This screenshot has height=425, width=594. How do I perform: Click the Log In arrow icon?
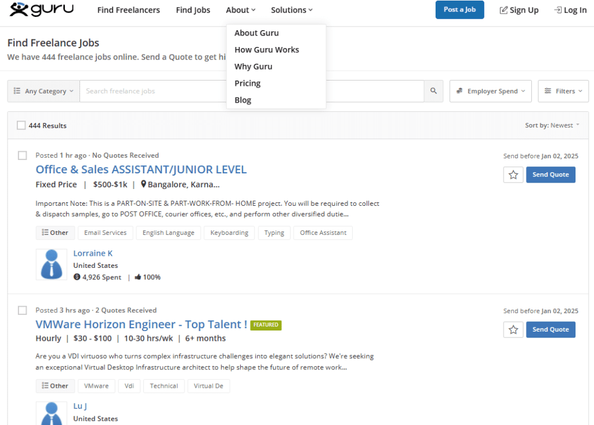click(x=557, y=10)
